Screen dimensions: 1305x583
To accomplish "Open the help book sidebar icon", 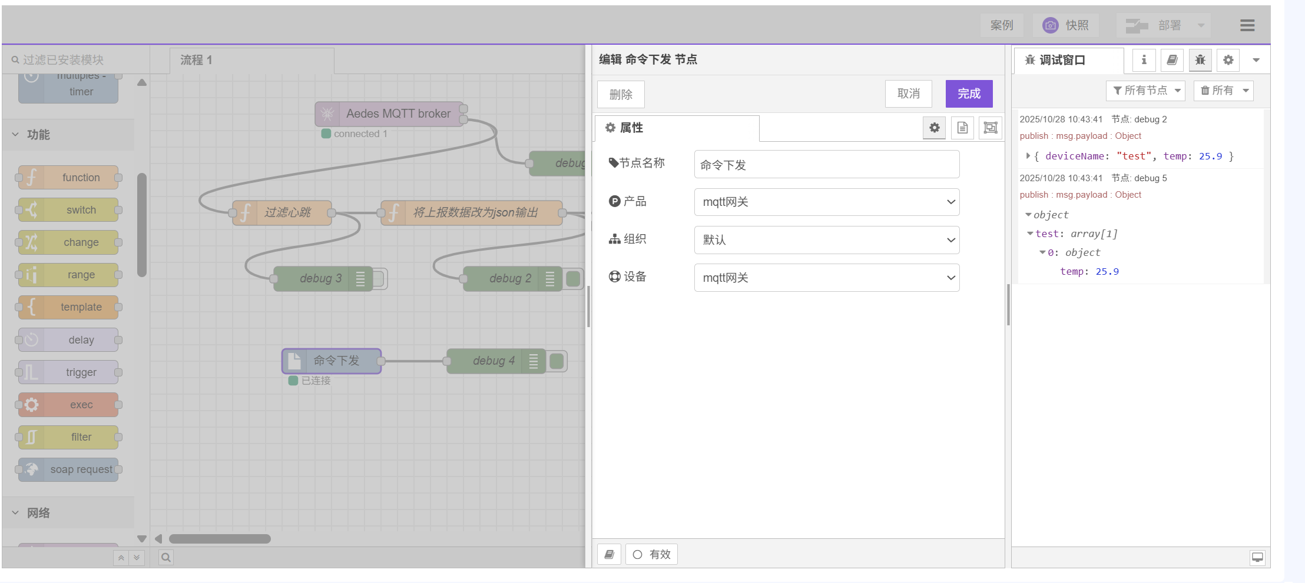I will click(x=1172, y=60).
